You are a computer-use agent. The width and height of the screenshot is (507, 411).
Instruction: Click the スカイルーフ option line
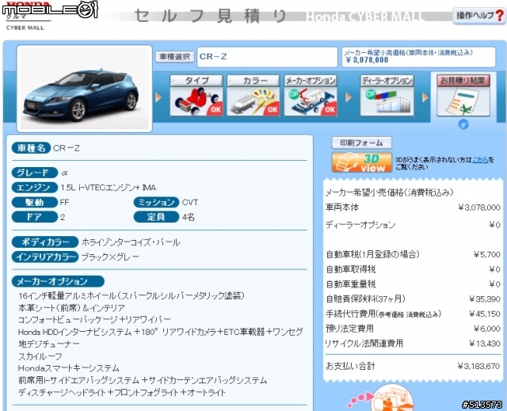(x=40, y=356)
